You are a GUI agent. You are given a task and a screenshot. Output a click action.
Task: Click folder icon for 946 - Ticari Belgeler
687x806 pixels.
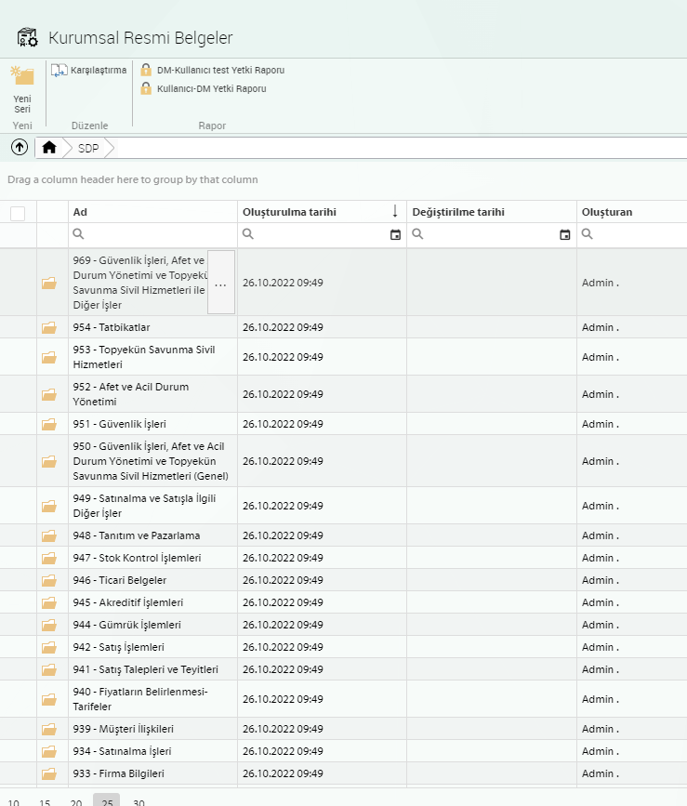click(x=49, y=580)
